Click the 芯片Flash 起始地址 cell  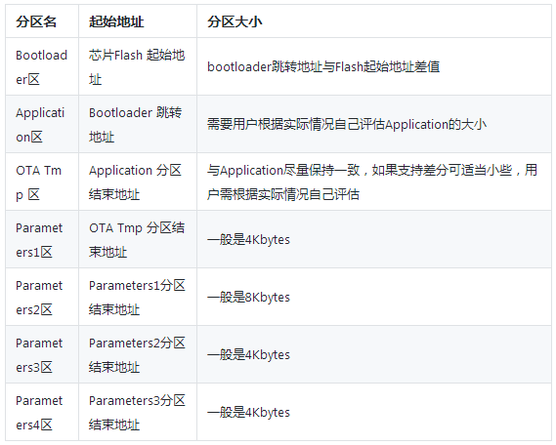click(x=138, y=66)
